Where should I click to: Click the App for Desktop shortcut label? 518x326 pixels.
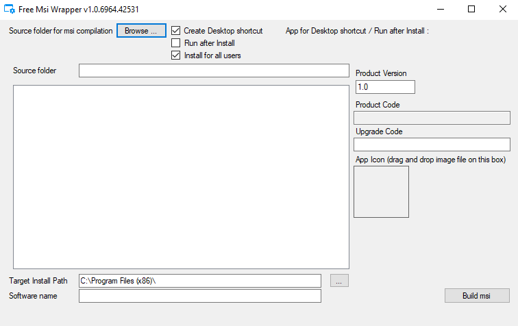tap(356, 31)
